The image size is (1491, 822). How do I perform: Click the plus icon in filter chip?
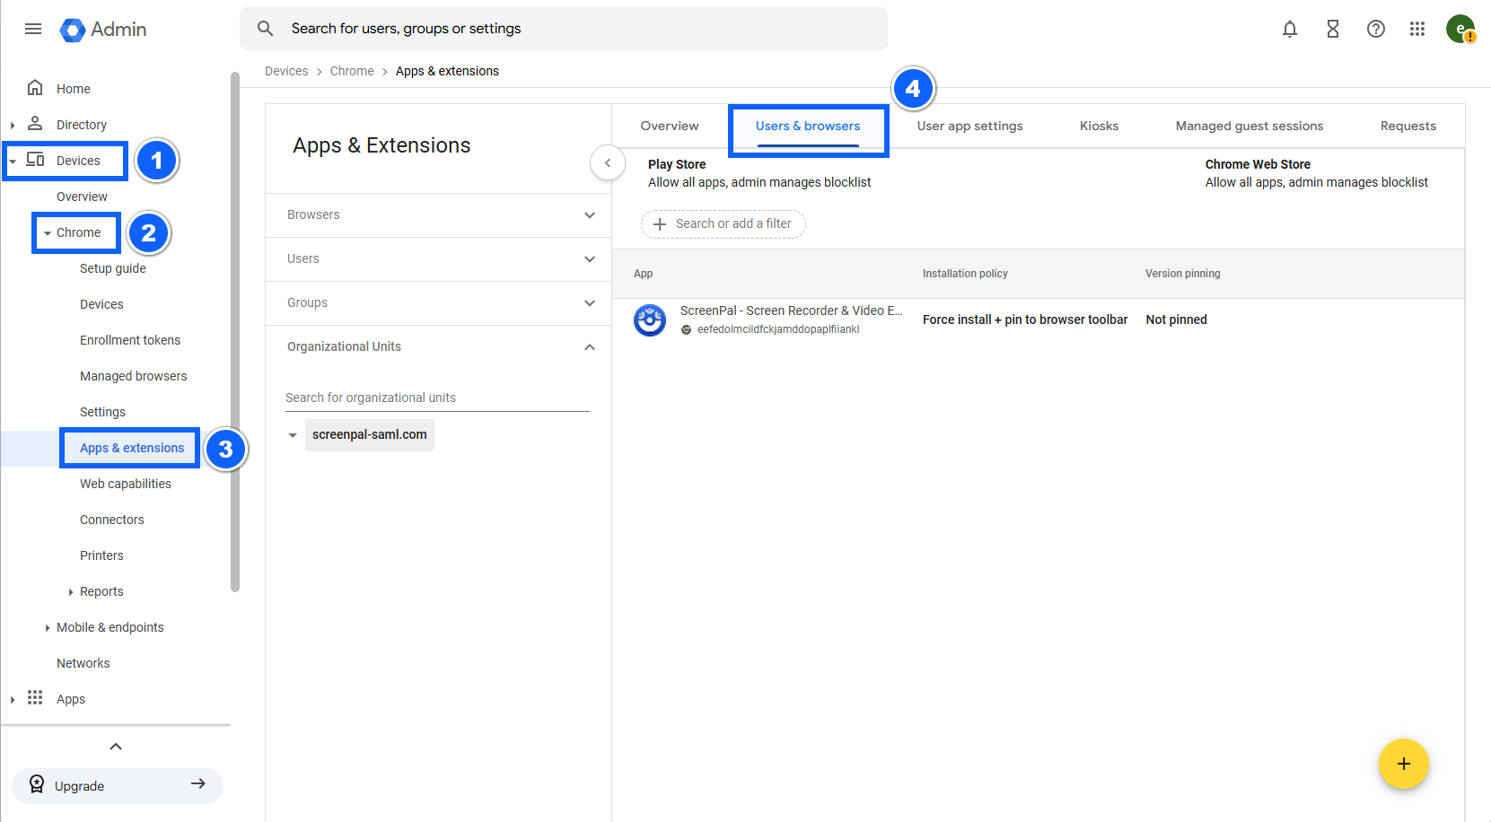660,224
